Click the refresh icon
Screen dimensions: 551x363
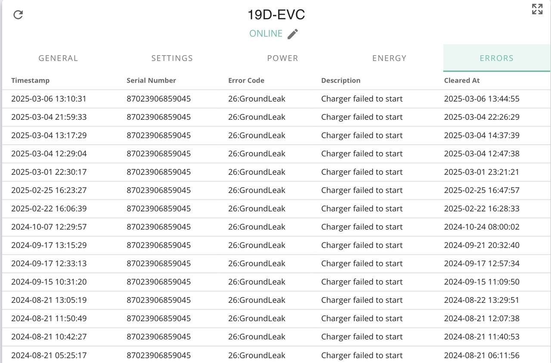18,15
